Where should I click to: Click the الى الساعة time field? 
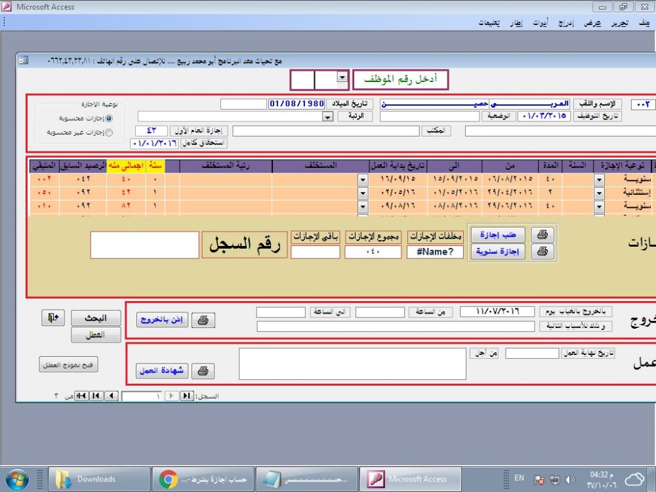click(281, 312)
